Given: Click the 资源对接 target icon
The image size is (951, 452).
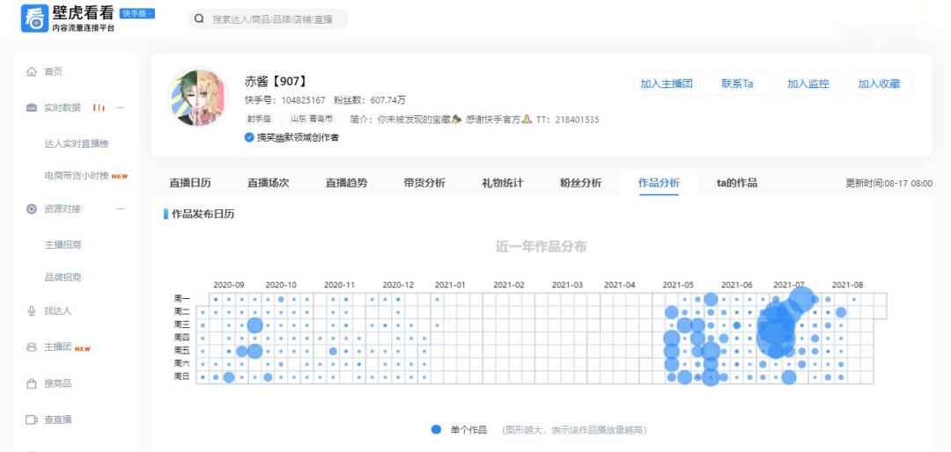Looking at the screenshot, I should point(32,209).
